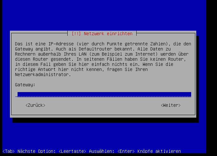Click the word 'Netzwerkadministrator.' in the description
This screenshot has width=217, height=156.
coord(43,74)
